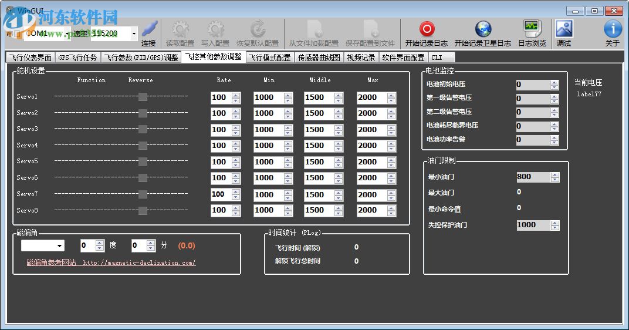
Task: Increase 磁偏角 度 with the up arrow
Action: pos(100,243)
